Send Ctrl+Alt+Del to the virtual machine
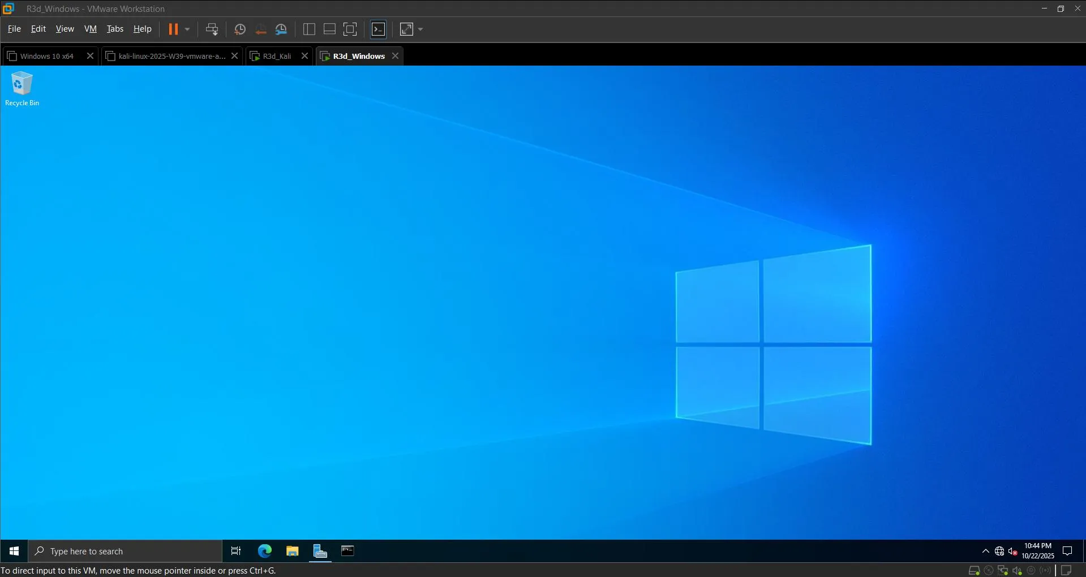This screenshot has height=577, width=1086. [212, 29]
